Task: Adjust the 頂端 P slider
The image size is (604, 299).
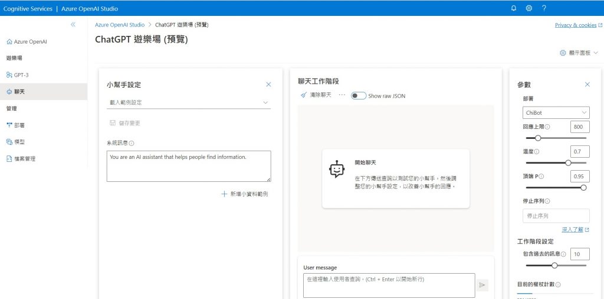Action: click(556, 188)
